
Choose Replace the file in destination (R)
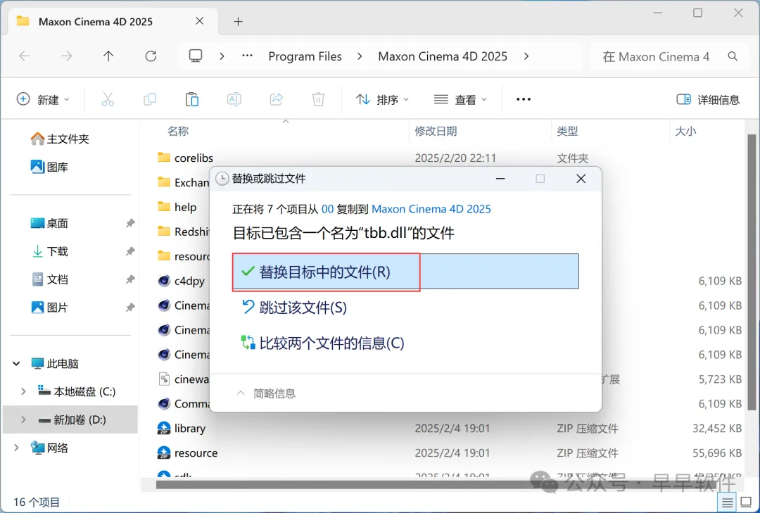[405, 272]
